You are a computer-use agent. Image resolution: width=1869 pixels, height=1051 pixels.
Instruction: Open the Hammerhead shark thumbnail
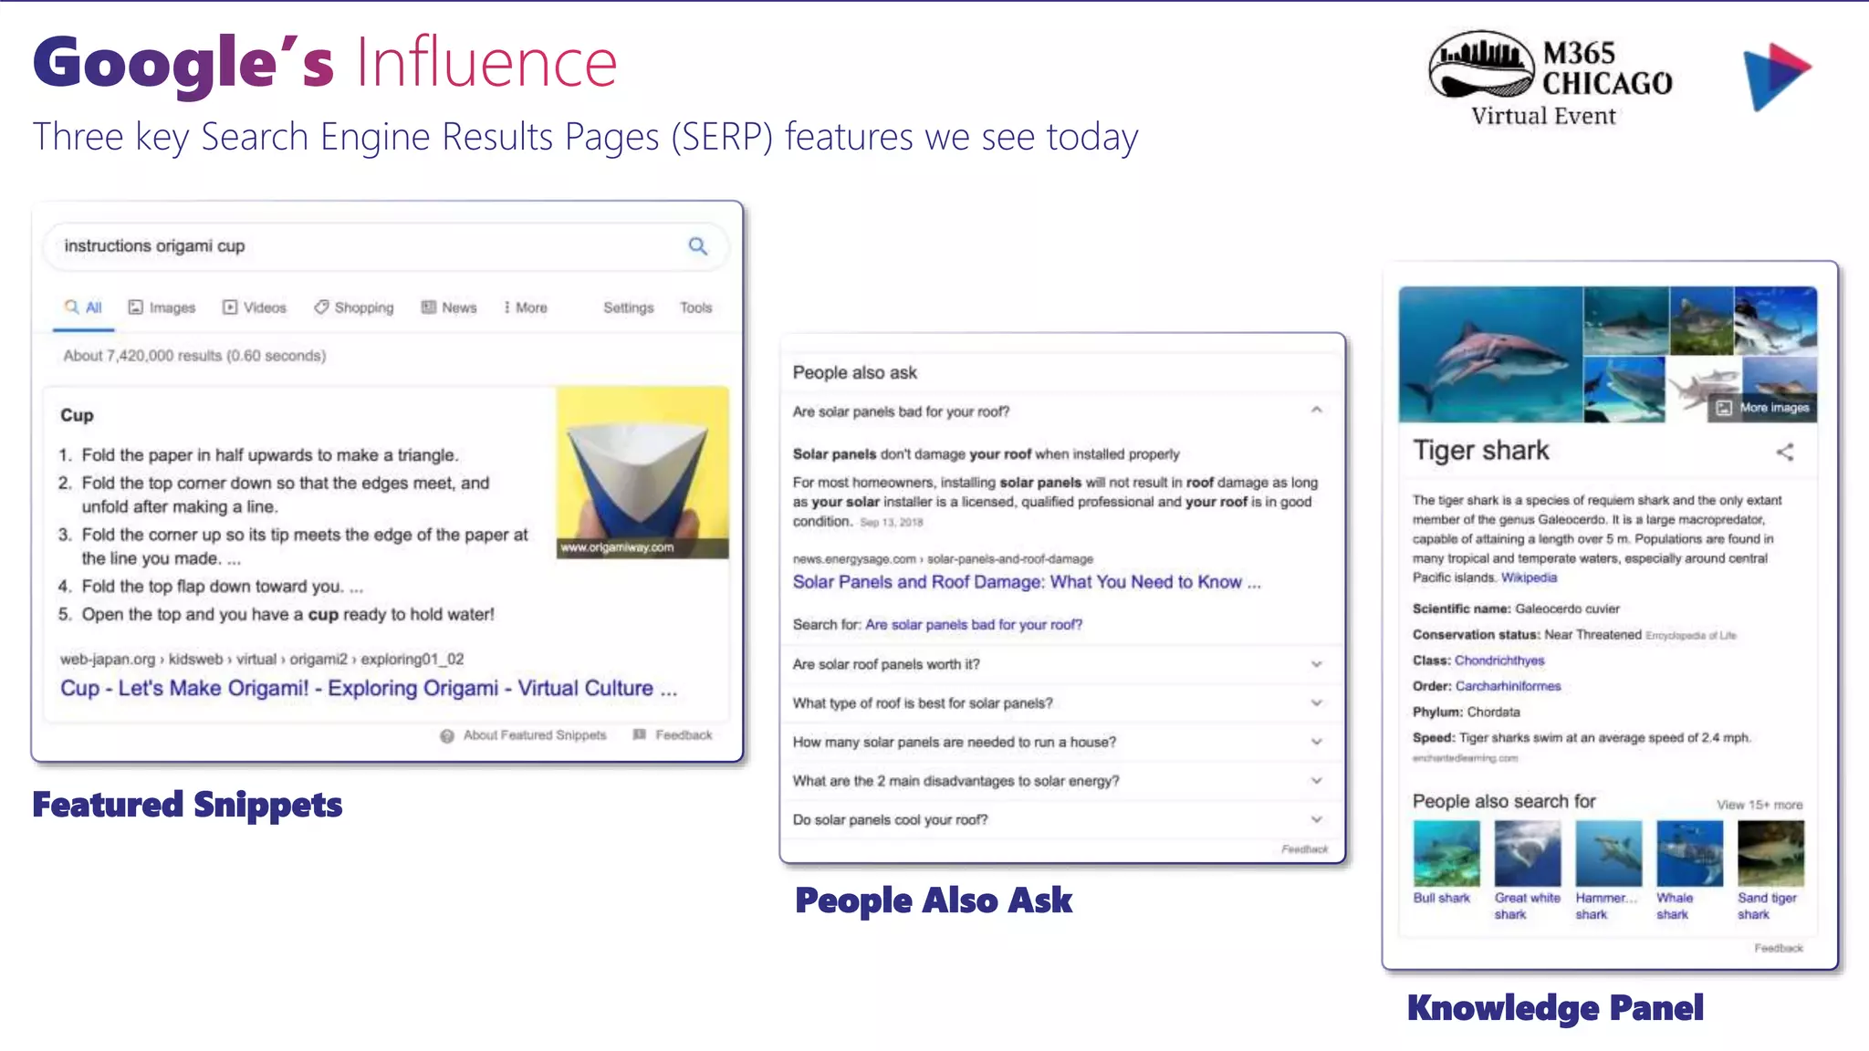[1608, 854]
